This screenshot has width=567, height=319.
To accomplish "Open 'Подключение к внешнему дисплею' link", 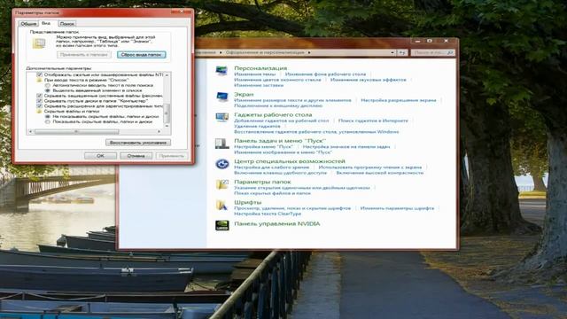I will 278,105.
